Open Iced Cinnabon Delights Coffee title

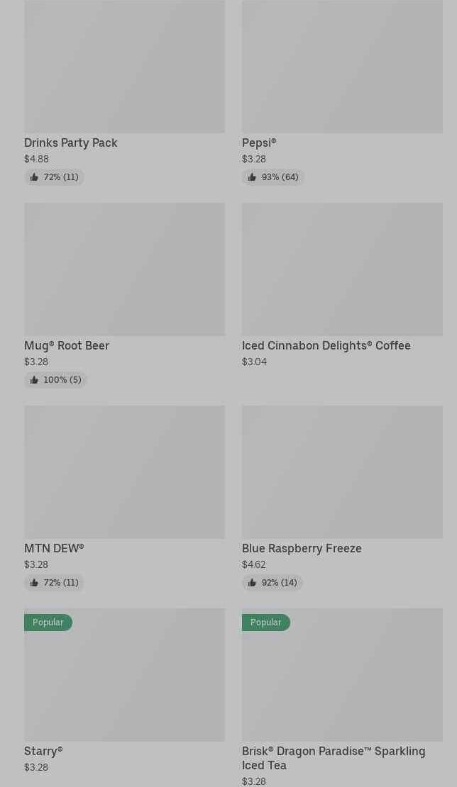pos(326,346)
